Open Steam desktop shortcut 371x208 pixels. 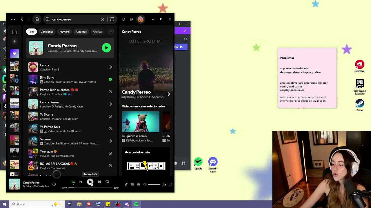click(360, 105)
